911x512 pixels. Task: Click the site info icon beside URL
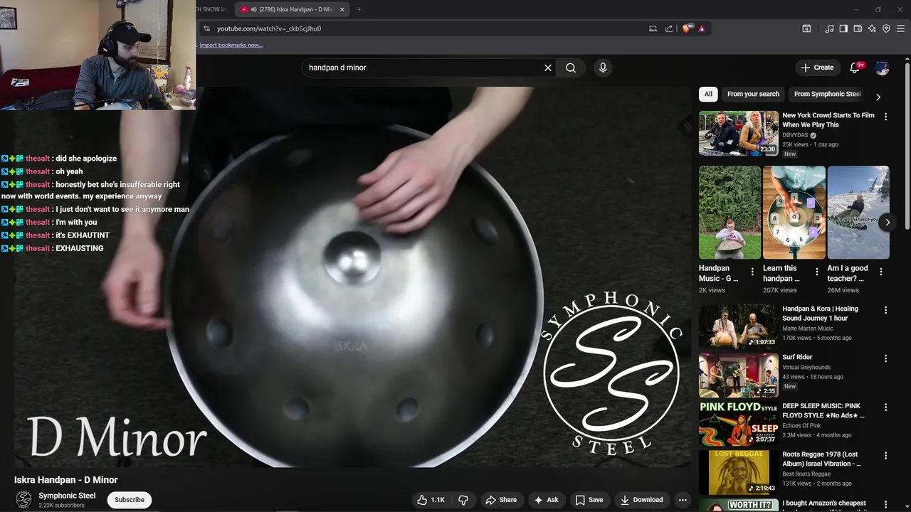206,28
